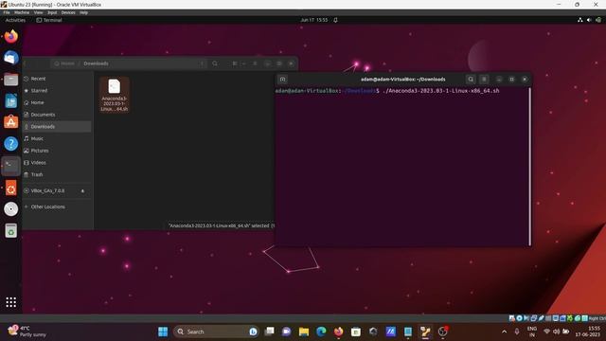
Task: Open the Files app in dock
Action: 10,80
